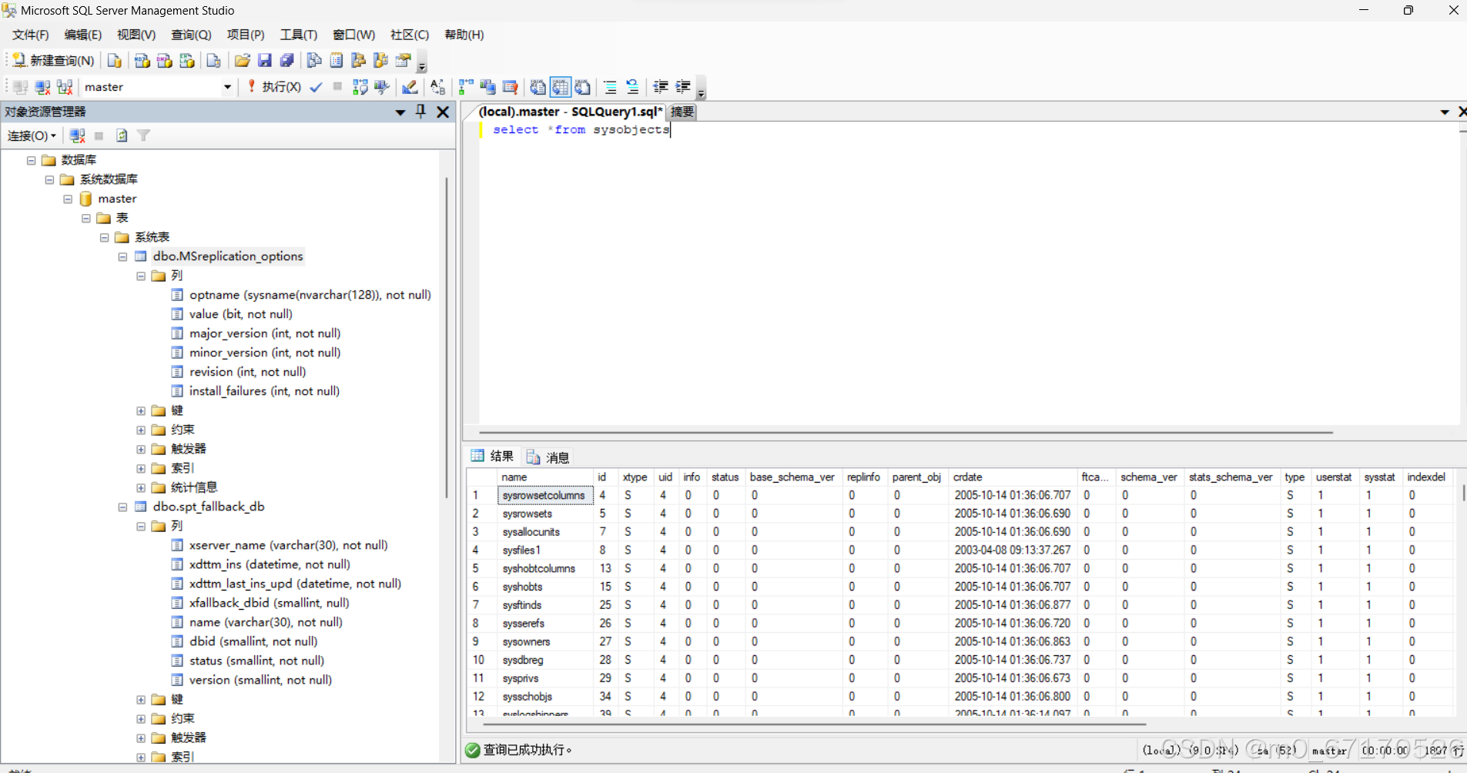The height and width of the screenshot is (773, 1467).
Task: Collapse the dbo.spt_fallback_db table node
Action: [122, 507]
